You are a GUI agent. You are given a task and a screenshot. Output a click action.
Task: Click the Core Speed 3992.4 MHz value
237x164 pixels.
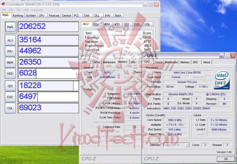(x=175, y=120)
